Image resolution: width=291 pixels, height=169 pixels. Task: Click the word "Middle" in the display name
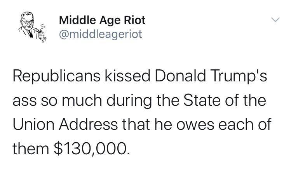75,19
